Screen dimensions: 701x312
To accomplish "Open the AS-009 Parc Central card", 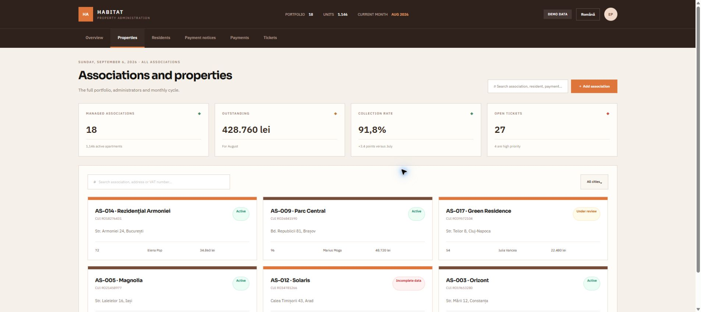I will click(348, 228).
